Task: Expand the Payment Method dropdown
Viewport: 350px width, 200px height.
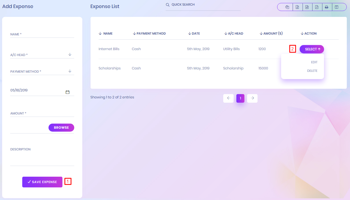Action: (70, 71)
